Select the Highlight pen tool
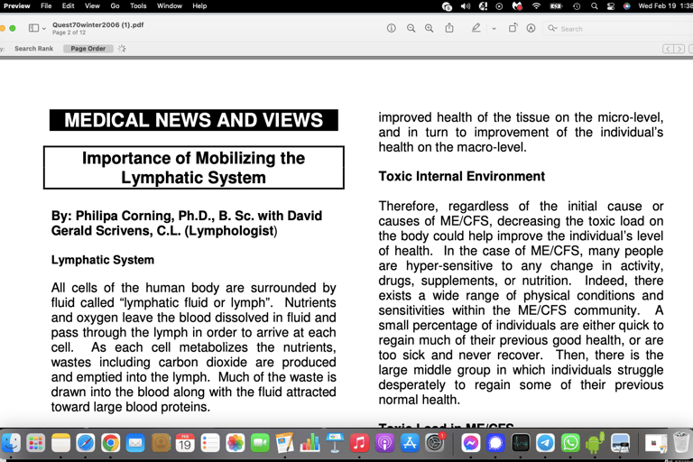Screen dimensions: 693x462 476,28
